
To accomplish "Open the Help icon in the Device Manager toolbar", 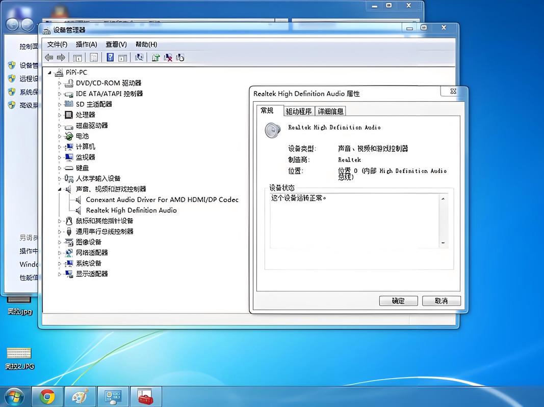I will coord(110,57).
